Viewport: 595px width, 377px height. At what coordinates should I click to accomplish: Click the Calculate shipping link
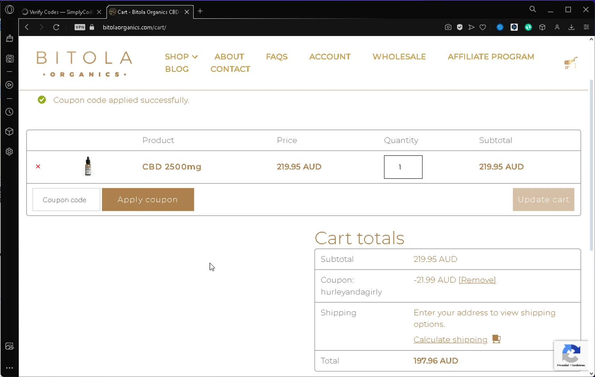(x=451, y=340)
